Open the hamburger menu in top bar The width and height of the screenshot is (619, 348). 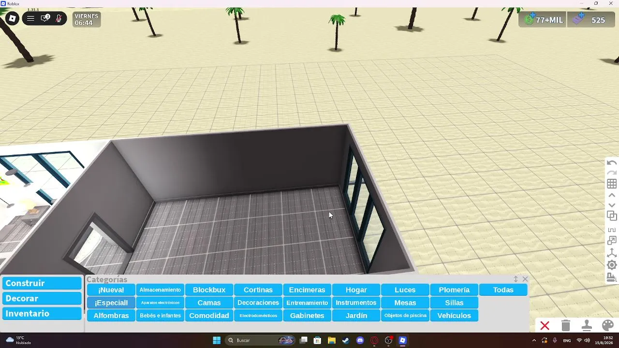[30, 19]
